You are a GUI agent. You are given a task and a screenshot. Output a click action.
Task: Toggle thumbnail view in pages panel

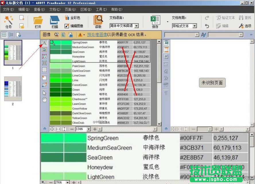pos(5,34)
